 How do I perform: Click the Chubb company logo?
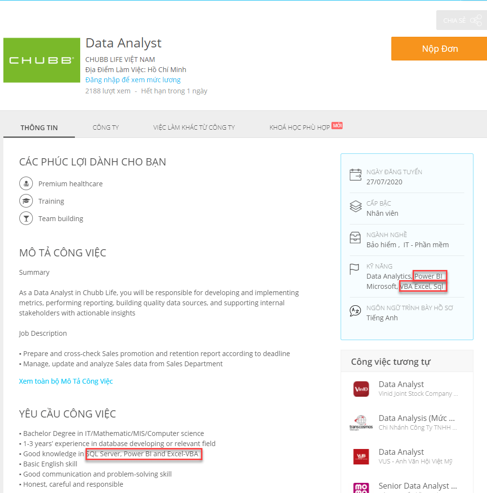point(42,60)
